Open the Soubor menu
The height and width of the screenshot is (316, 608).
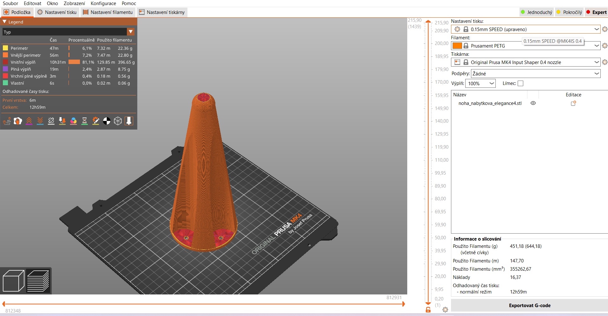tap(10, 3)
